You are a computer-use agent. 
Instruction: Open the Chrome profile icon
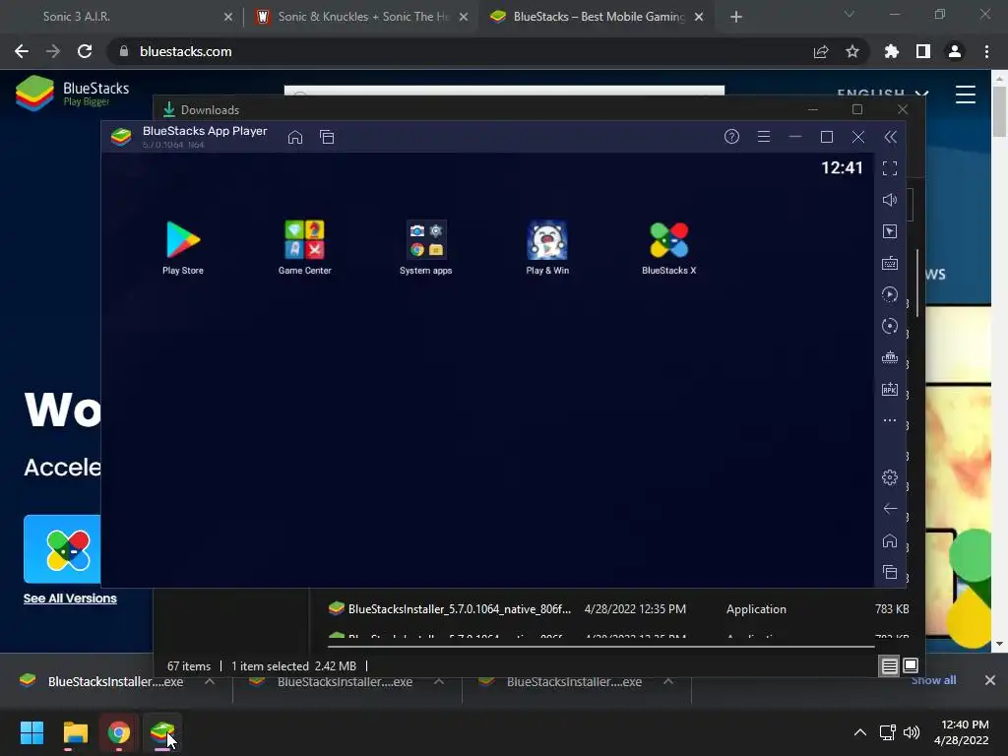coord(955,51)
